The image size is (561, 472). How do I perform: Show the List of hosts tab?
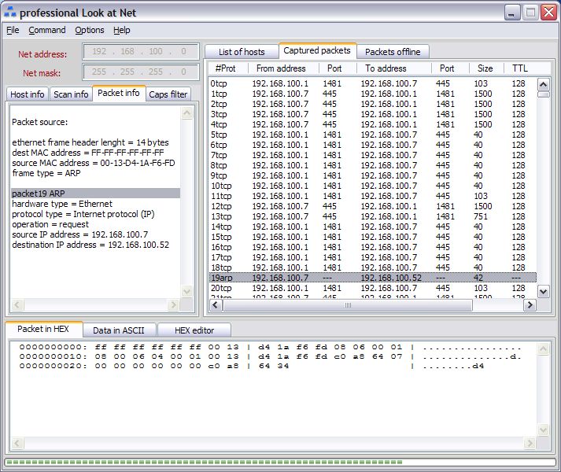[242, 52]
